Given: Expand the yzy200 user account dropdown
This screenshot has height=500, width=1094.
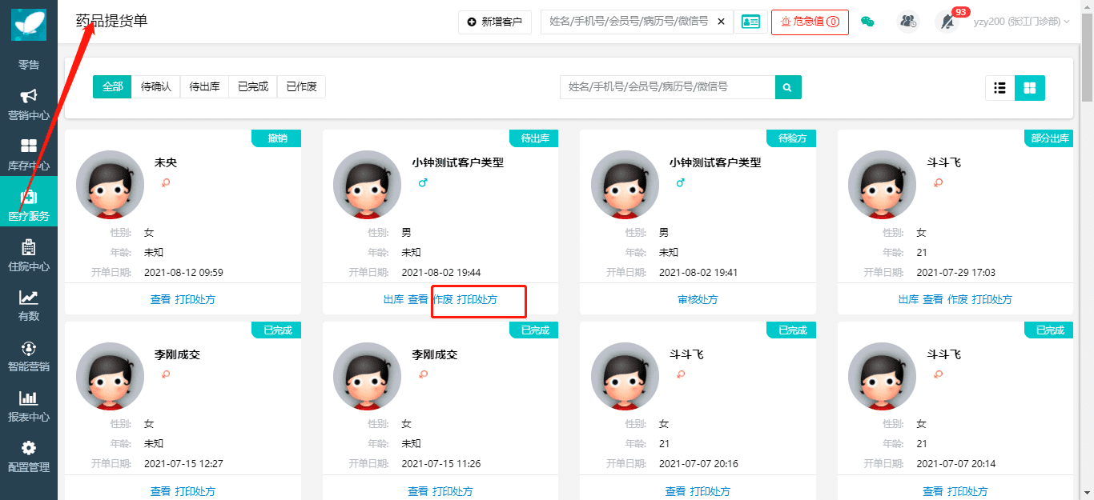Looking at the screenshot, I should [1021, 22].
